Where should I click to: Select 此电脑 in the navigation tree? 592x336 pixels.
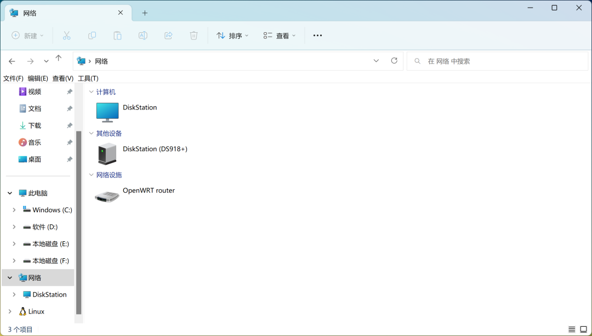(33, 193)
